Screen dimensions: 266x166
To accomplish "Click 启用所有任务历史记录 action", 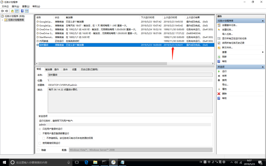I will (x=233, y=43).
